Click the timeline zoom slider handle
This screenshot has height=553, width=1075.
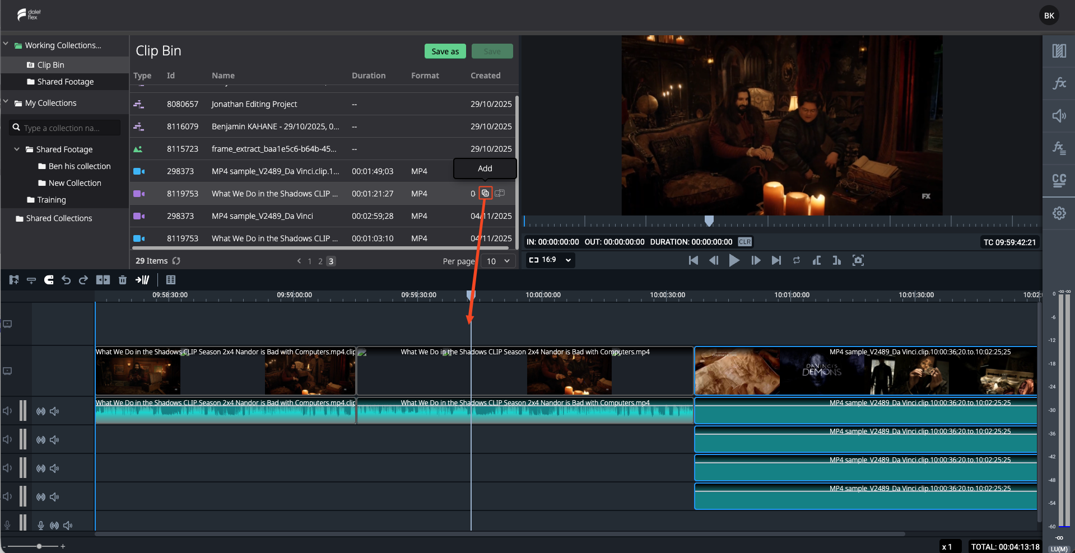(39, 546)
